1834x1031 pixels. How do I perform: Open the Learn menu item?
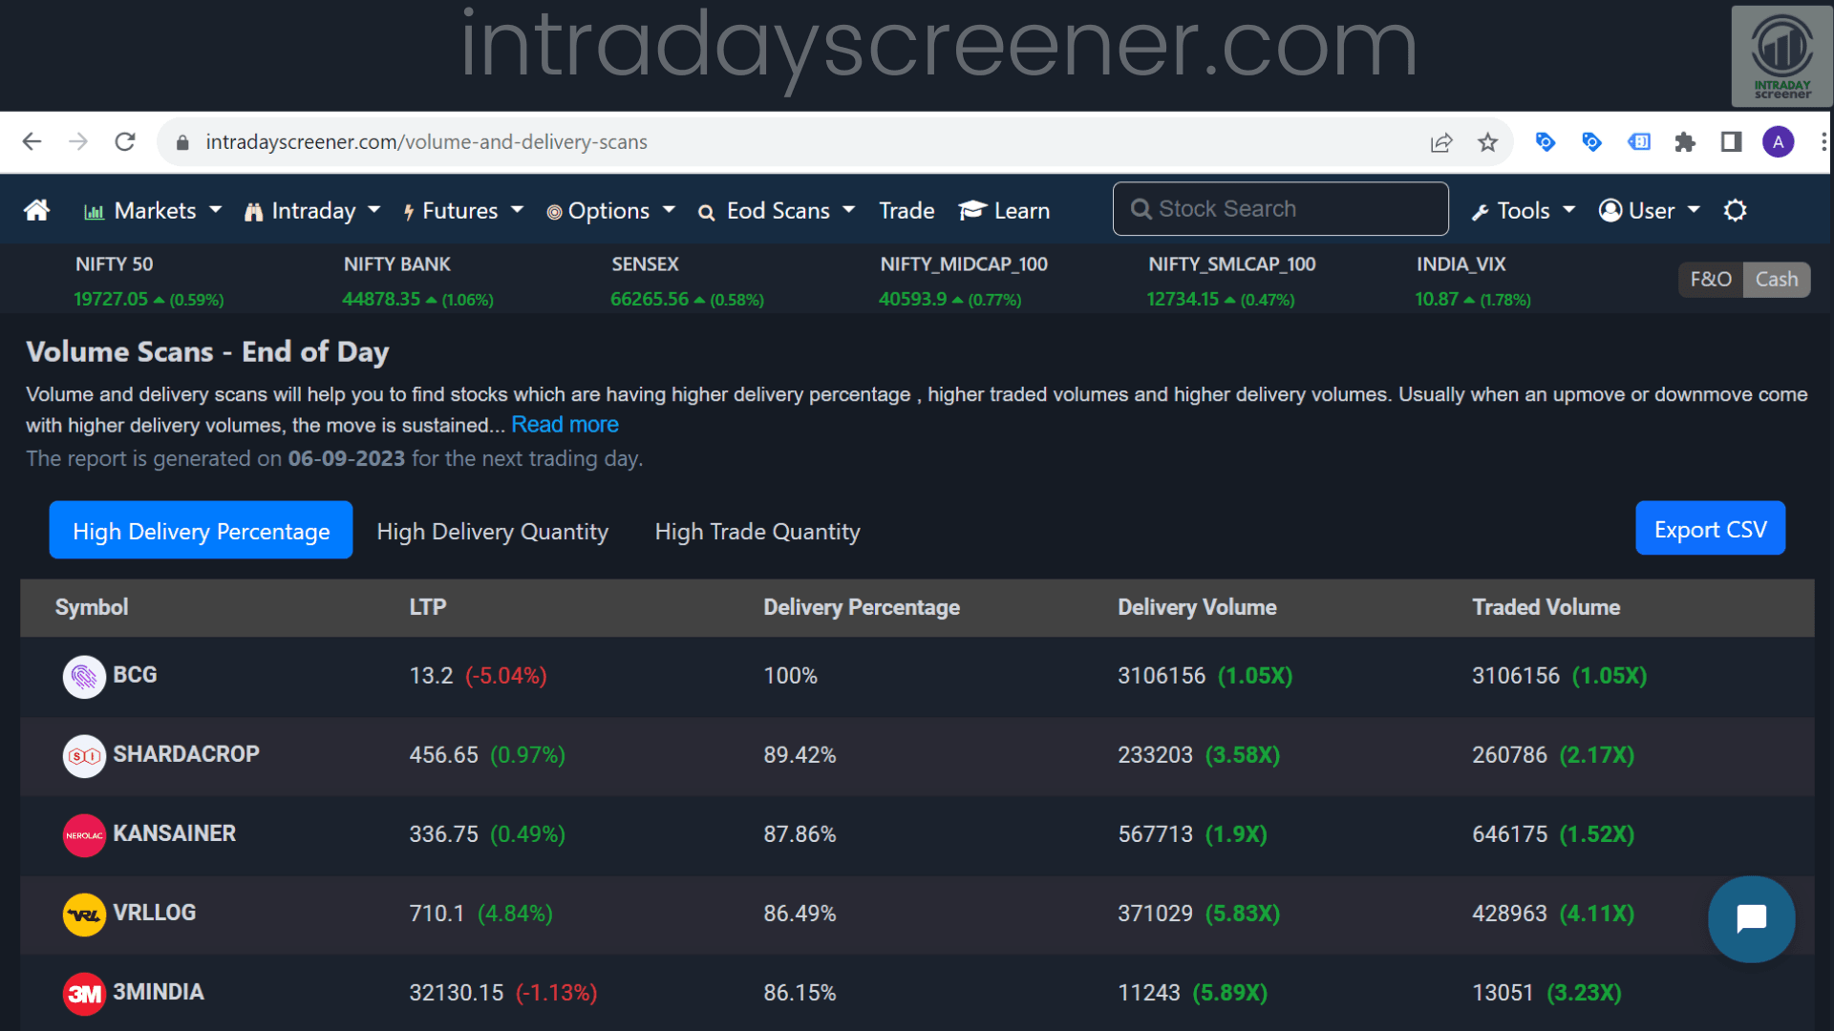coord(1004,211)
